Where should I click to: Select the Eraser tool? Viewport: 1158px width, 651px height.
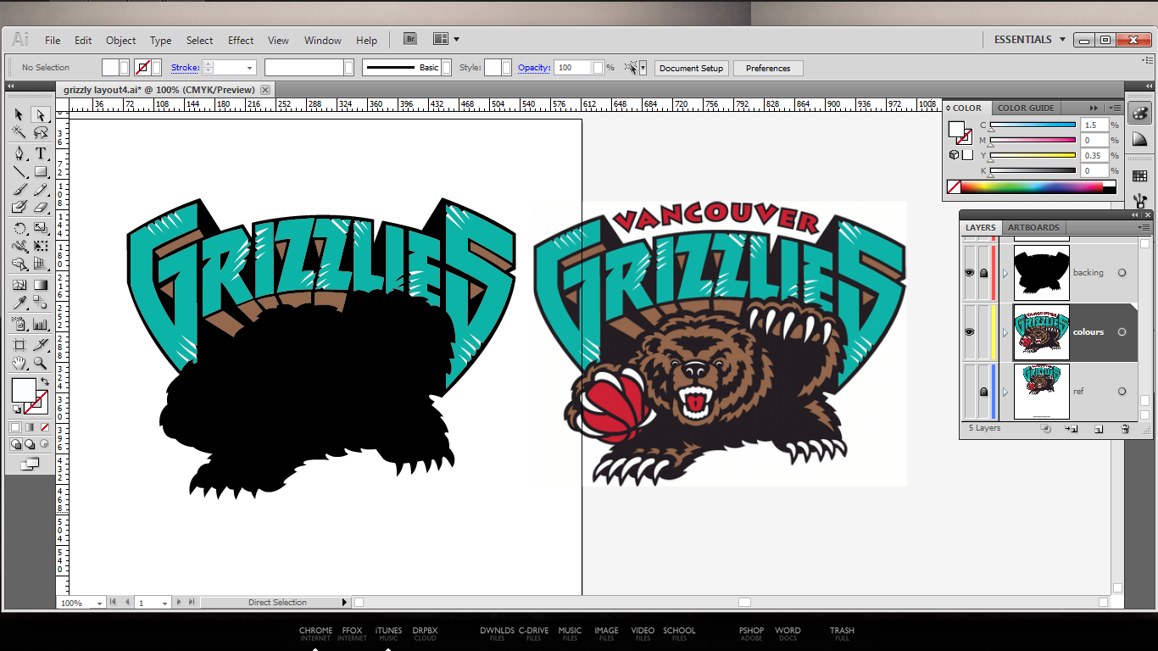click(40, 207)
